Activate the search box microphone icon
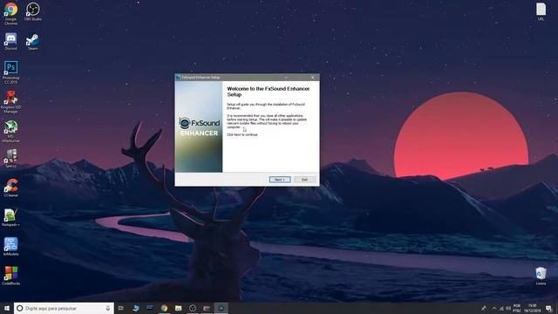Screen dimensions: 558x314 pyautogui.click(x=108, y=308)
